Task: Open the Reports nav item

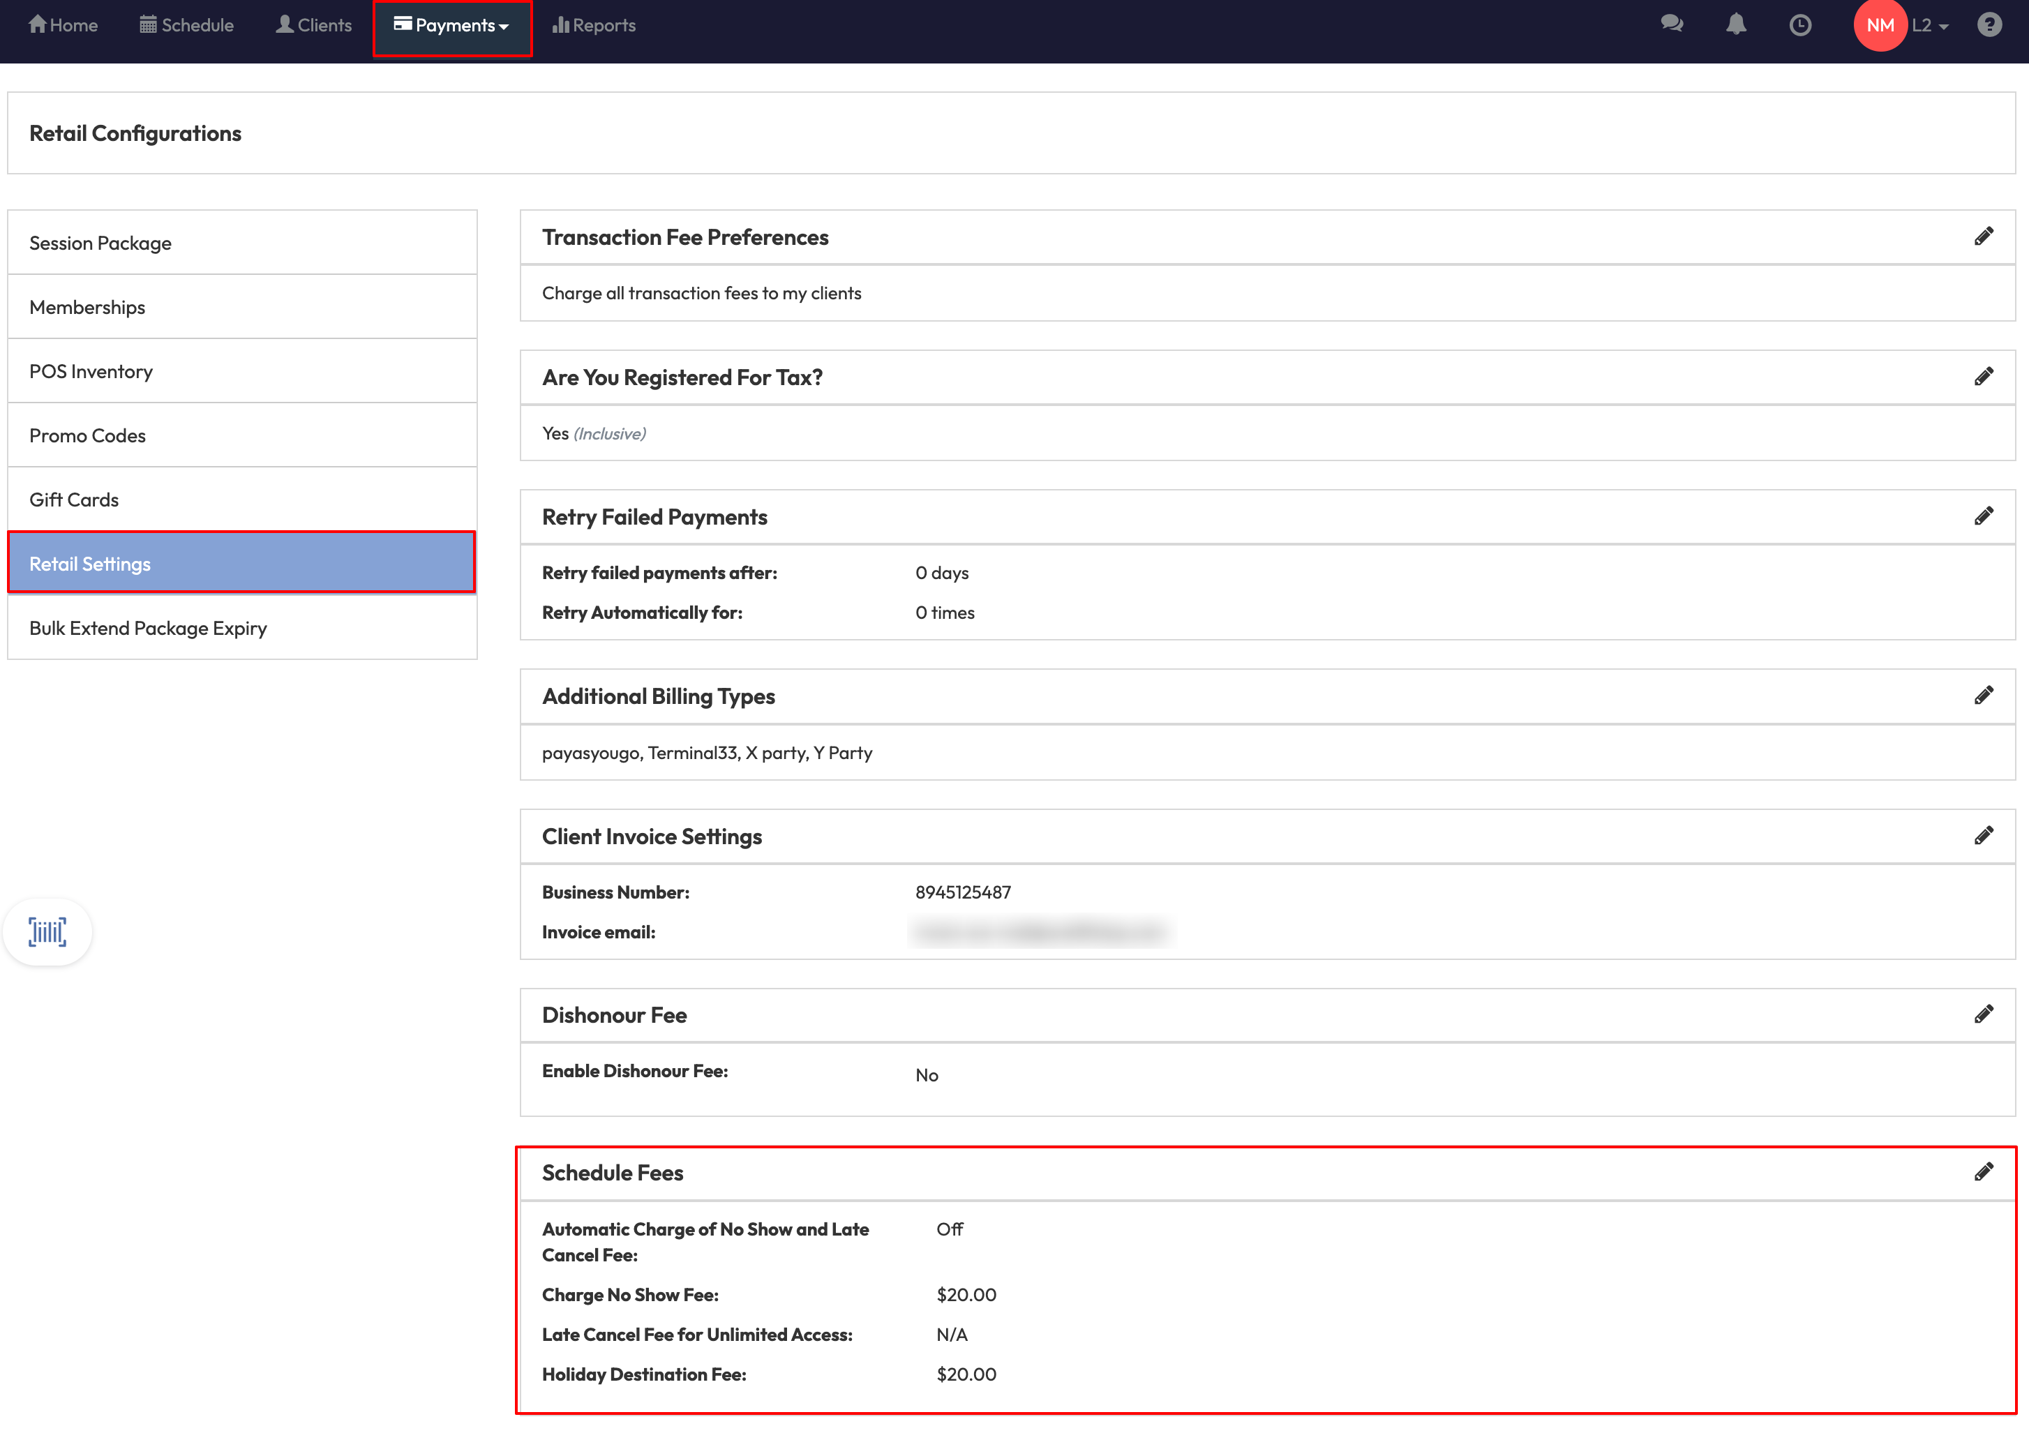Action: pyautogui.click(x=594, y=26)
